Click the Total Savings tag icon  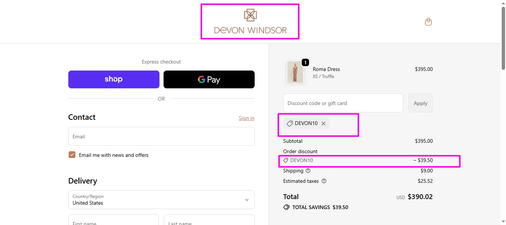pyautogui.click(x=286, y=207)
